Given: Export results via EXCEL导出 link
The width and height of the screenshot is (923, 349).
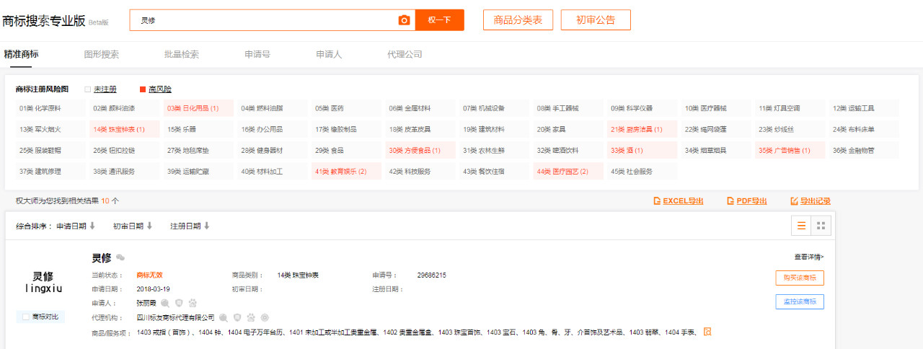Looking at the screenshot, I should pos(678,201).
